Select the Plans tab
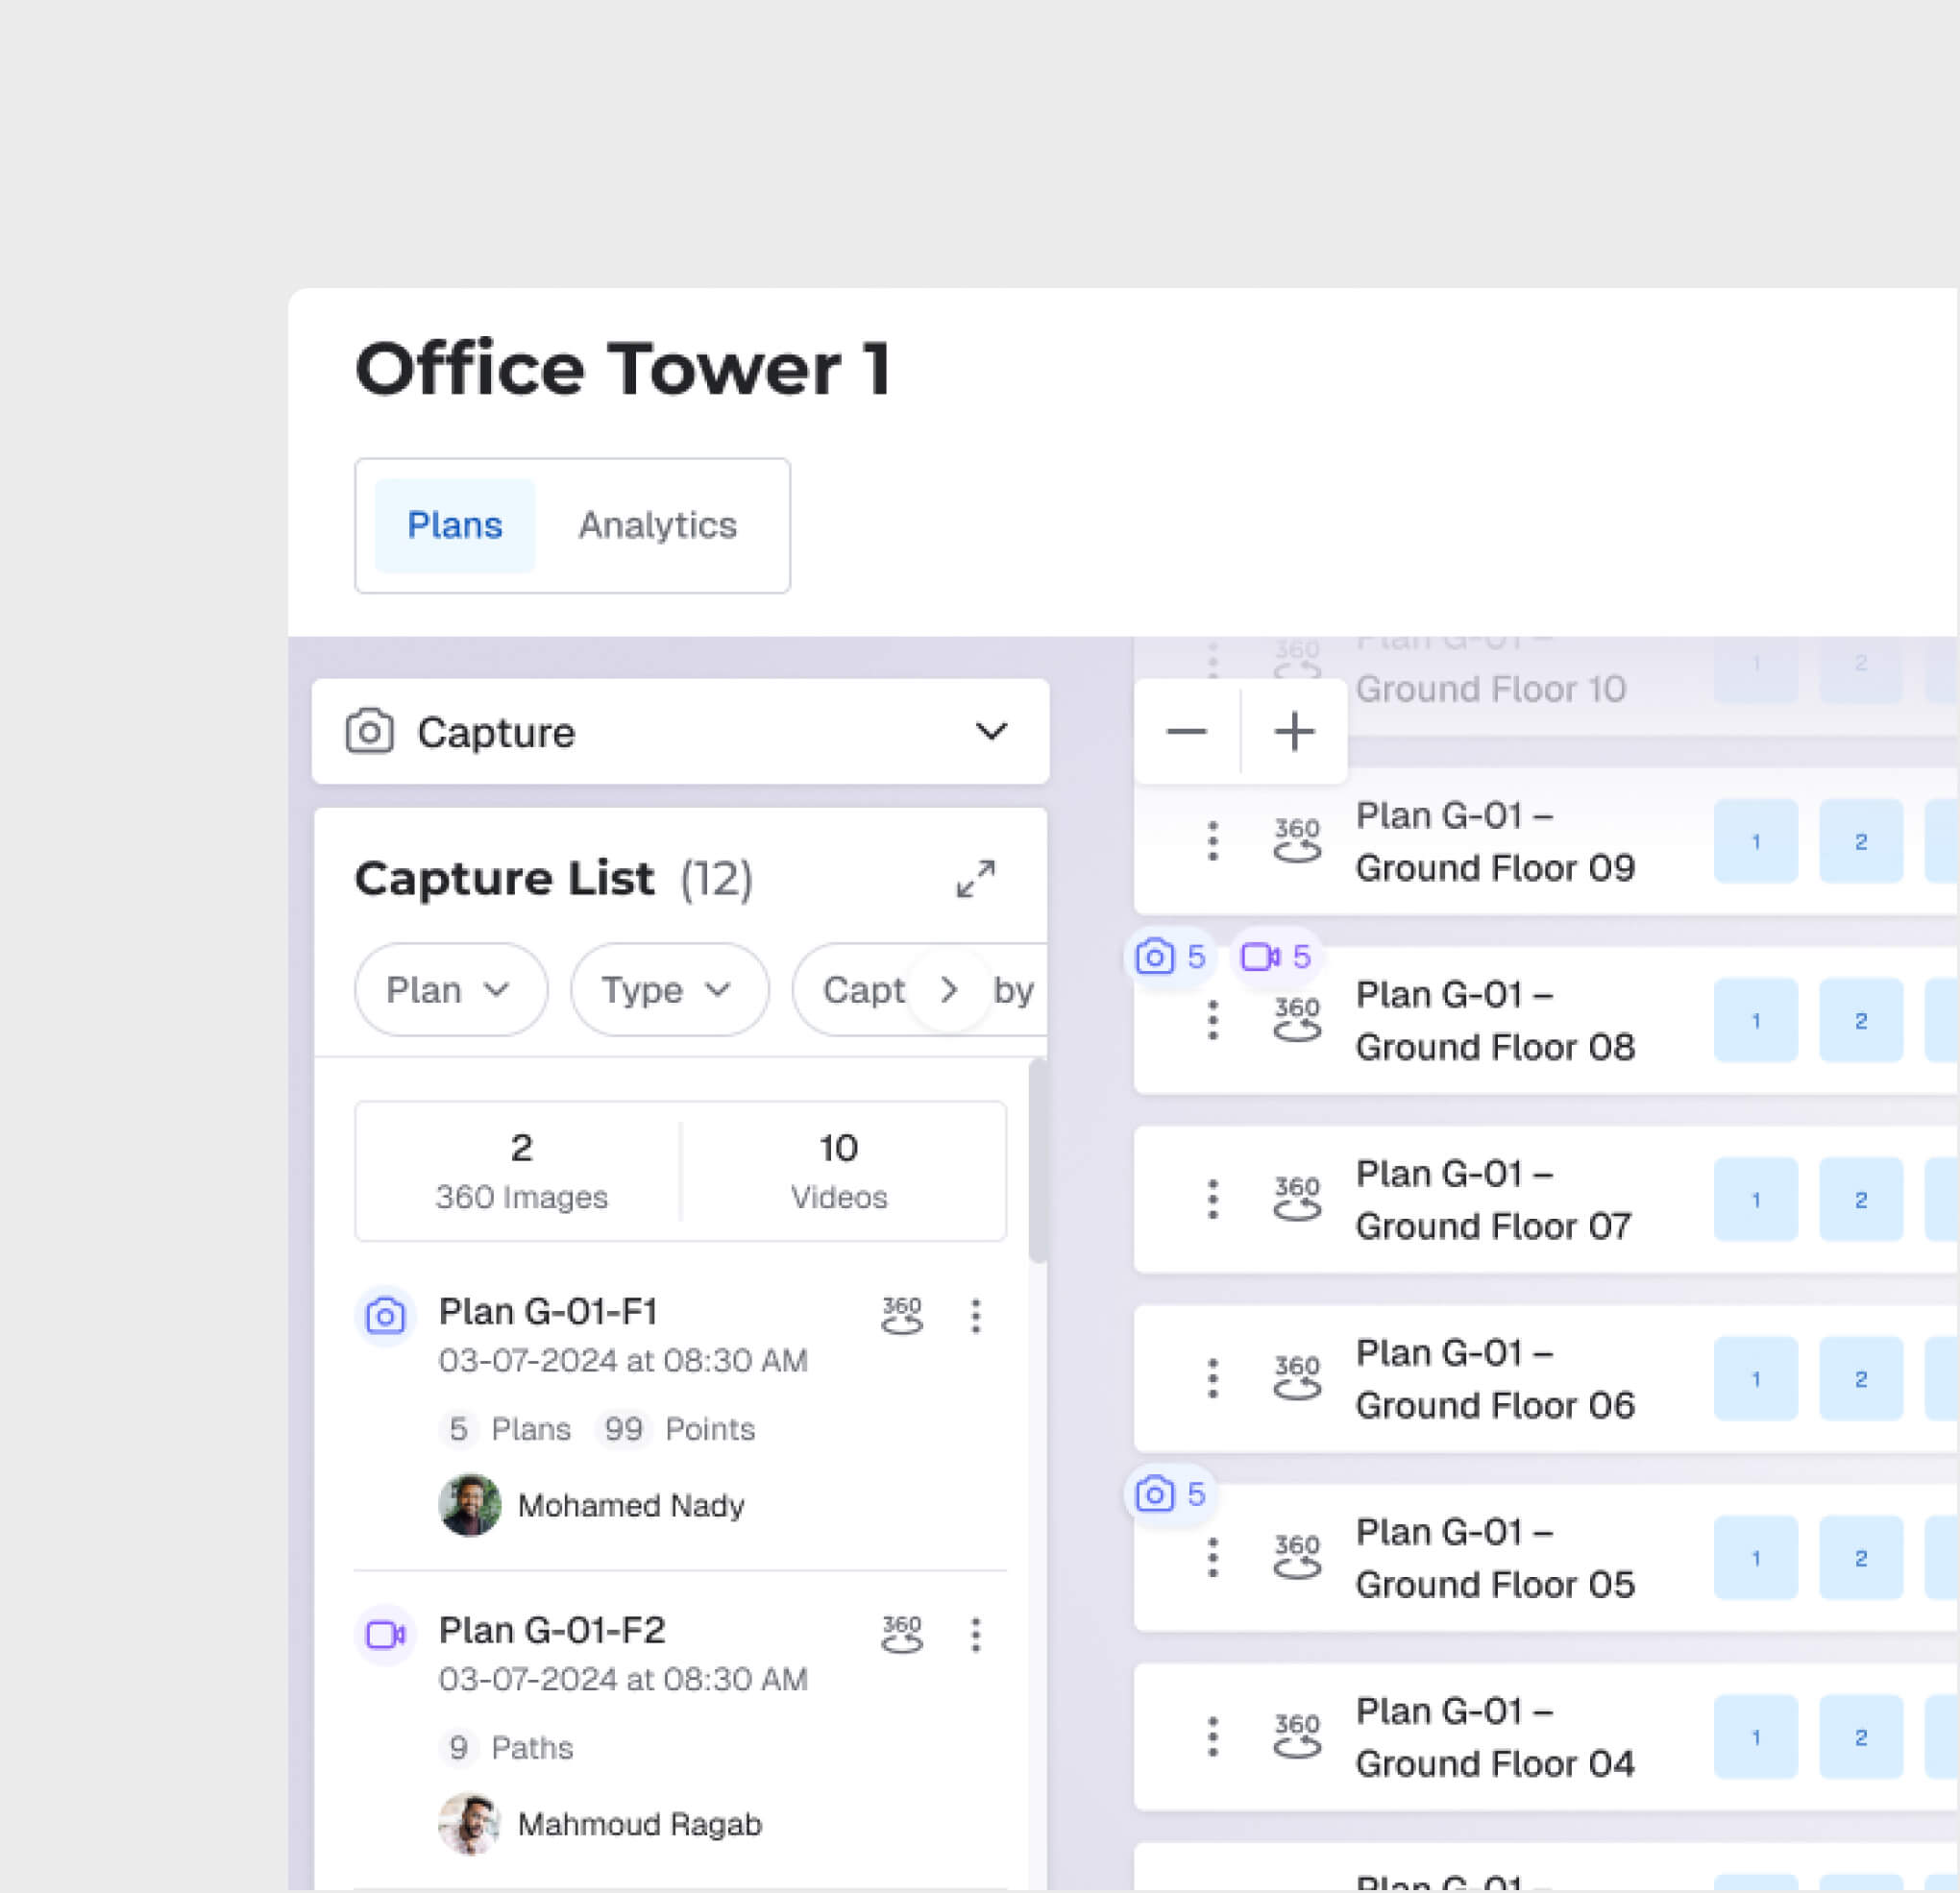 [x=454, y=525]
